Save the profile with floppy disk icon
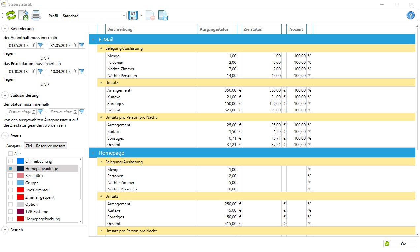The height and width of the screenshot is (252, 420). point(133,16)
